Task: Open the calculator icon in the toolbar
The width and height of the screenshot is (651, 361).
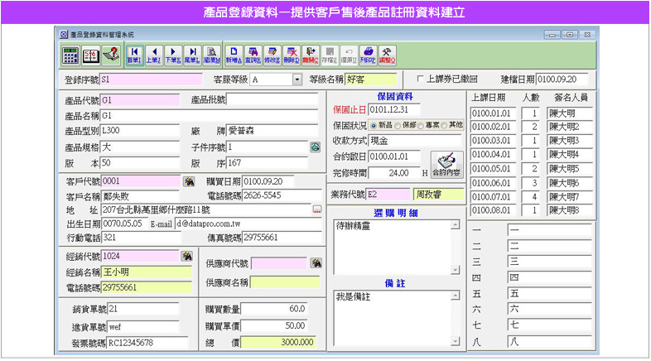Action: 70,55
